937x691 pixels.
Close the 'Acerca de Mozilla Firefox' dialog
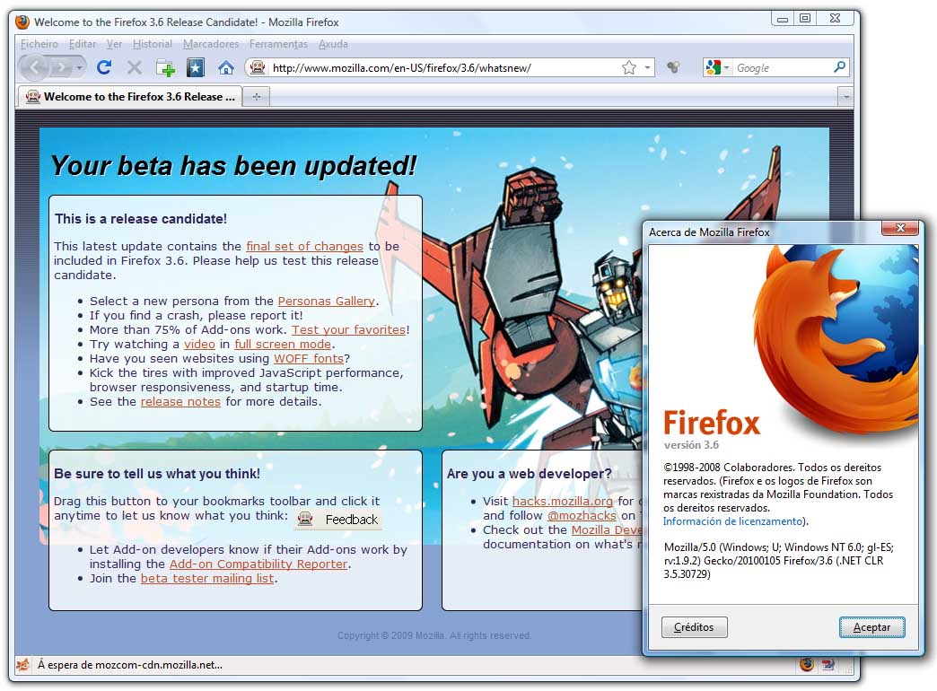[x=900, y=228]
